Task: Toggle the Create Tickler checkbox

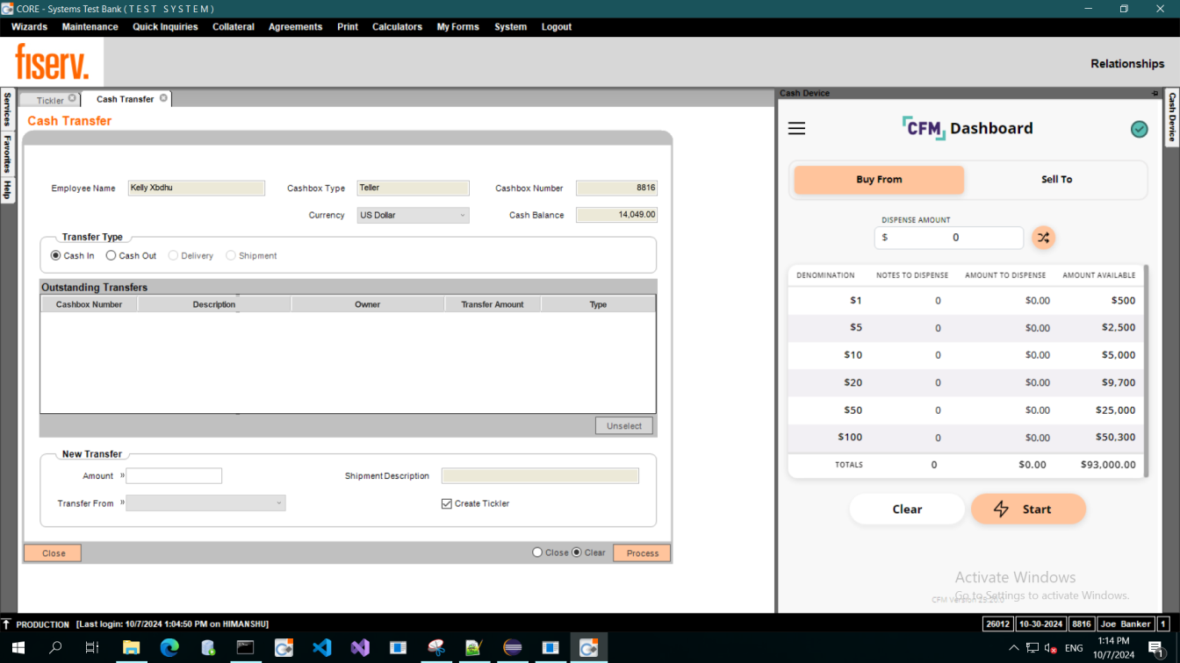Action: pyautogui.click(x=447, y=503)
